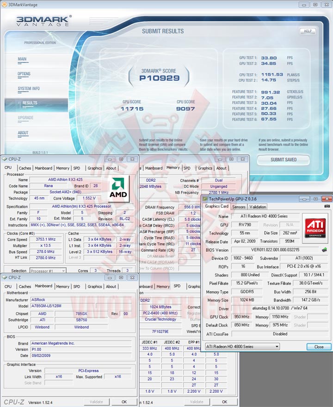Go to SYSTEM INFO in 3DMark sidebar
The height and width of the screenshot is (407, 333).
[x=29, y=88]
